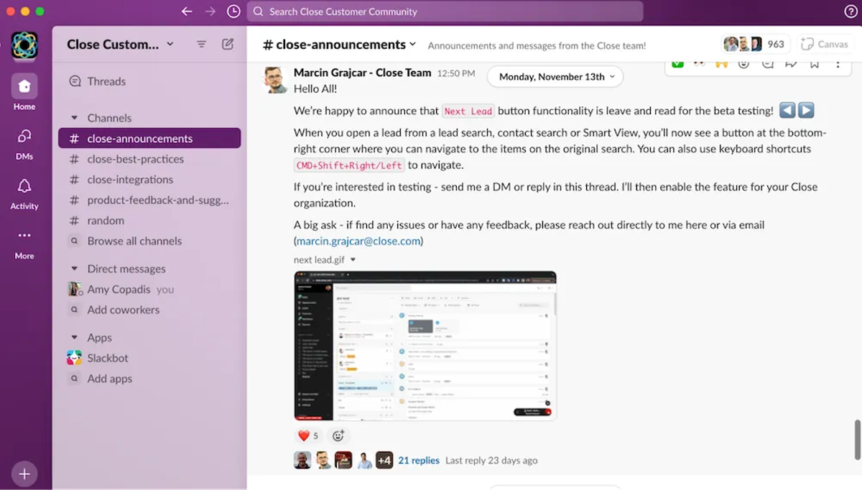The width and height of the screenshot is (862, 490).
Task: Open the Activity tab
Action: click(24, 193)
